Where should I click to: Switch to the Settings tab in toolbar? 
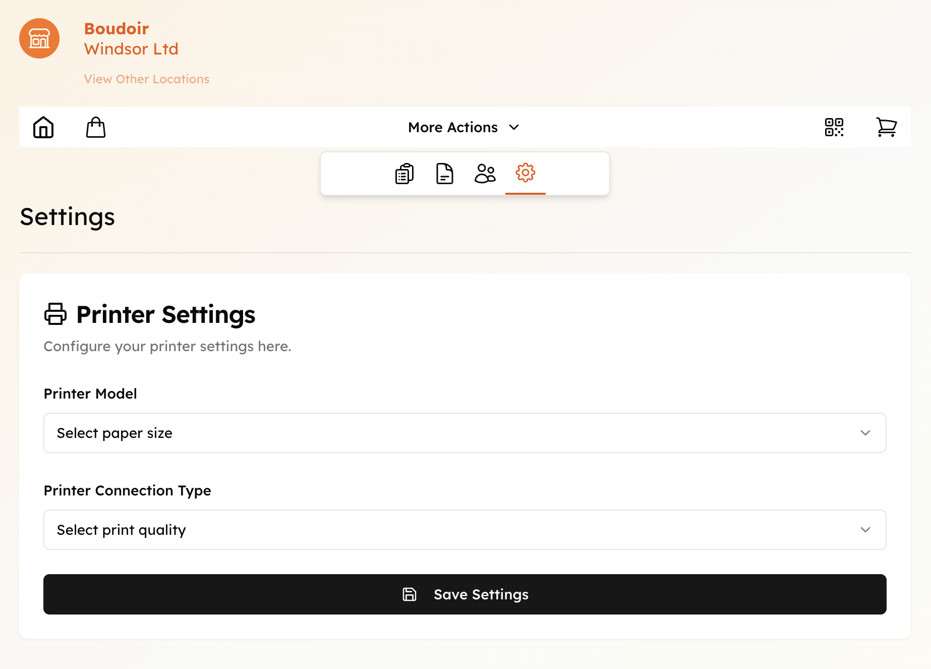526,174
